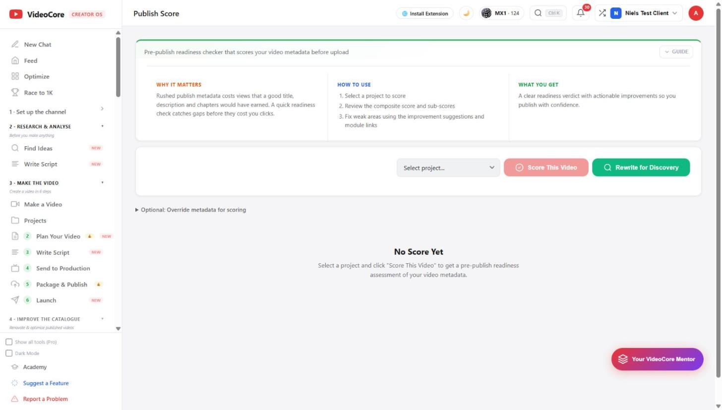This screenshot has width=722, height=410.
Task: Click the Send to Production icon
Action: pyautogui.click(x=15, y=268)
